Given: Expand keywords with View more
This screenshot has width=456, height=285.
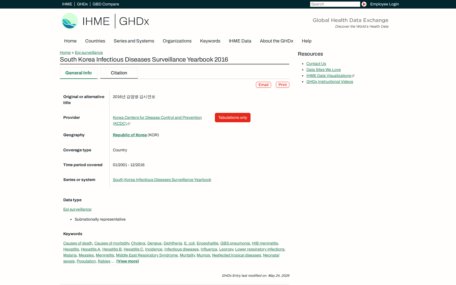Looking at the screenshot, I should [x=128, y=261].
